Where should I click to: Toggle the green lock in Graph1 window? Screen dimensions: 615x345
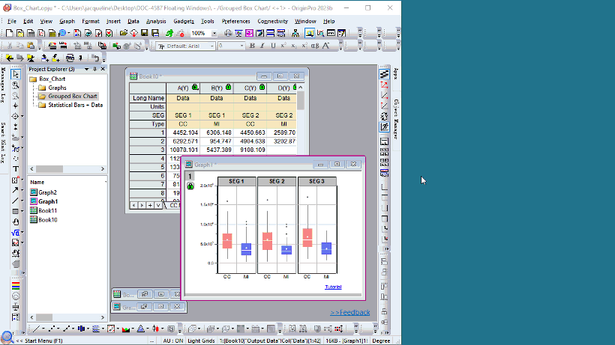pos(190,185)
